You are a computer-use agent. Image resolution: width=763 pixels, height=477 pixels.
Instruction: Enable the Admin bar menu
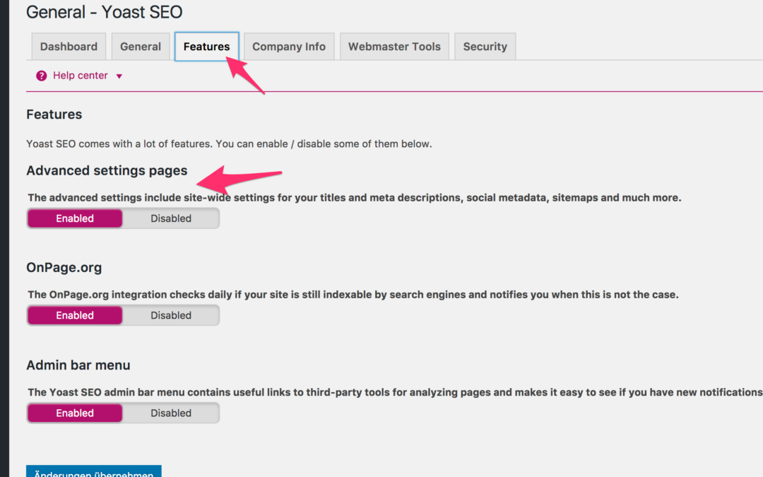75,413
